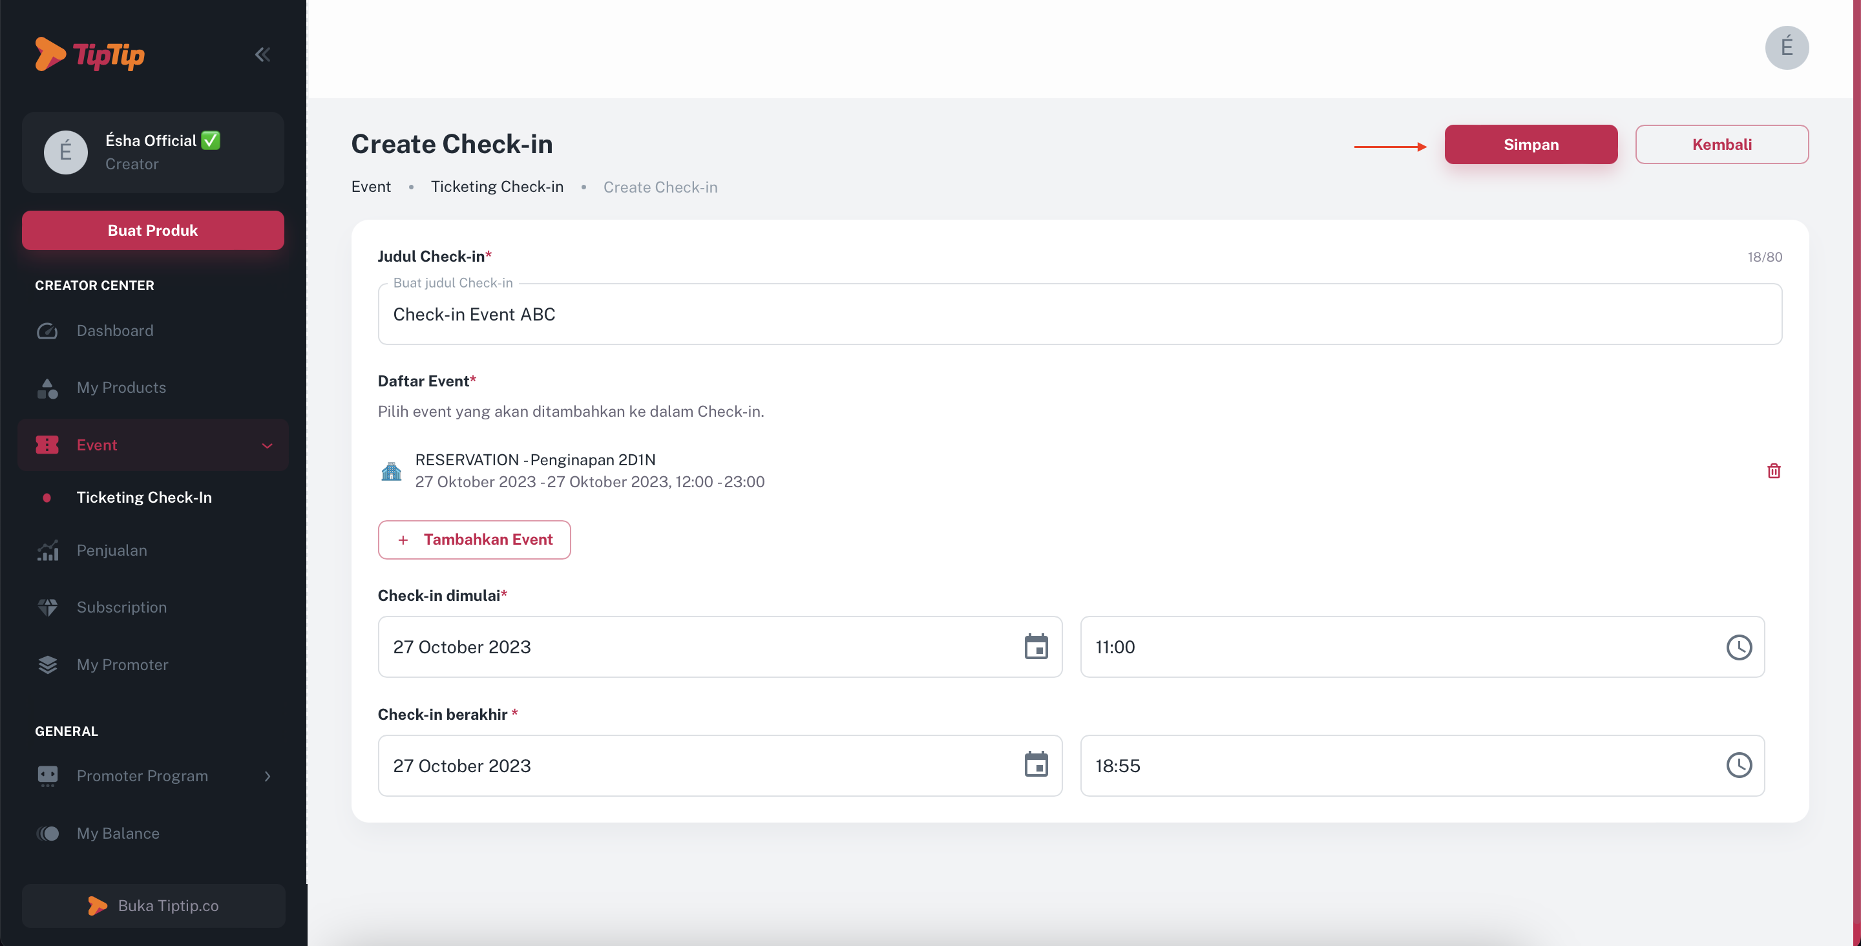The image size is (1861, 946).
Task: Expand Promoter Program submenu arrow
Action: click(x=268, y=775)
